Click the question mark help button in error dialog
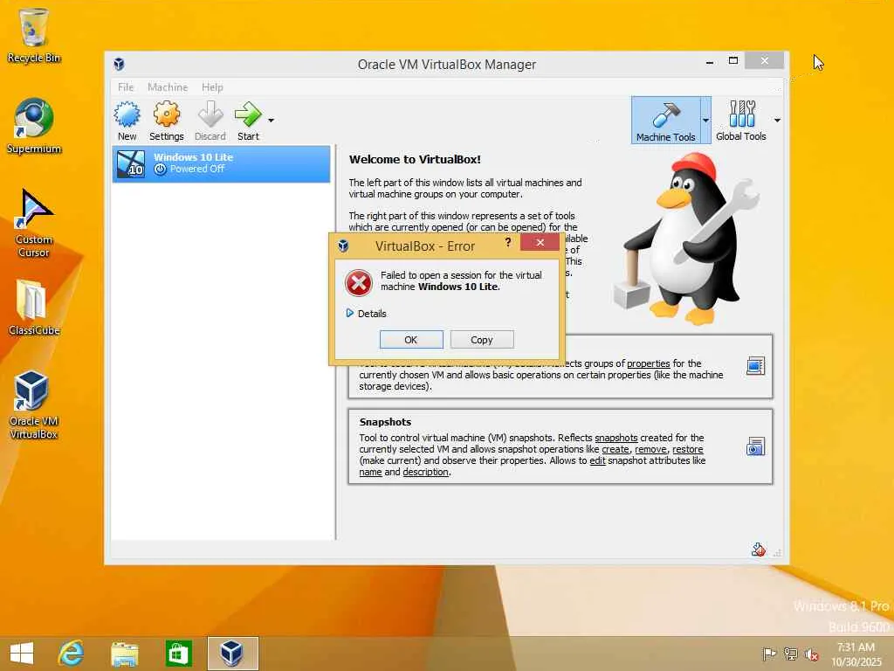Screen dimensions: 894x671 coord(507,243)
